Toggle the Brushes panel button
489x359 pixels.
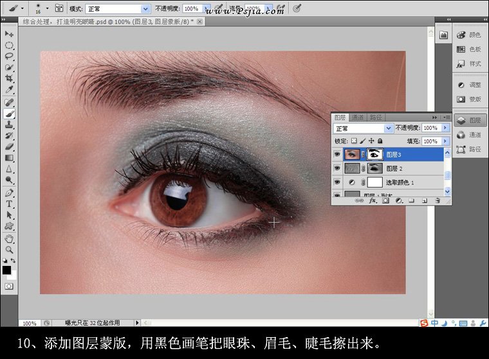(59, 8)
